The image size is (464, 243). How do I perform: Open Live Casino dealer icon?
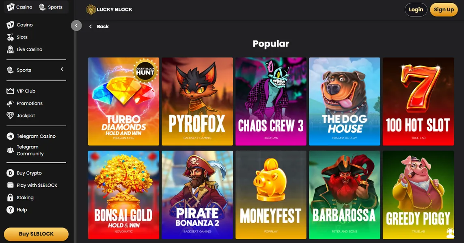(11, 49)
